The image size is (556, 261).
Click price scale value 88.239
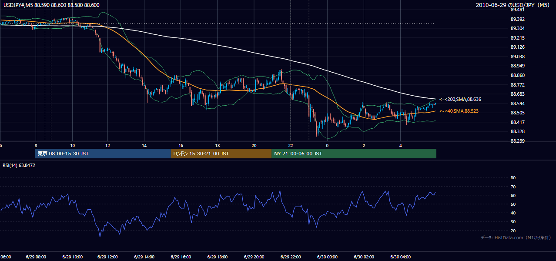point(517,141)
